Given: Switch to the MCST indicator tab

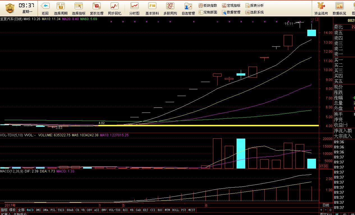Looking at the screenshot, I should tap(192, 210).
